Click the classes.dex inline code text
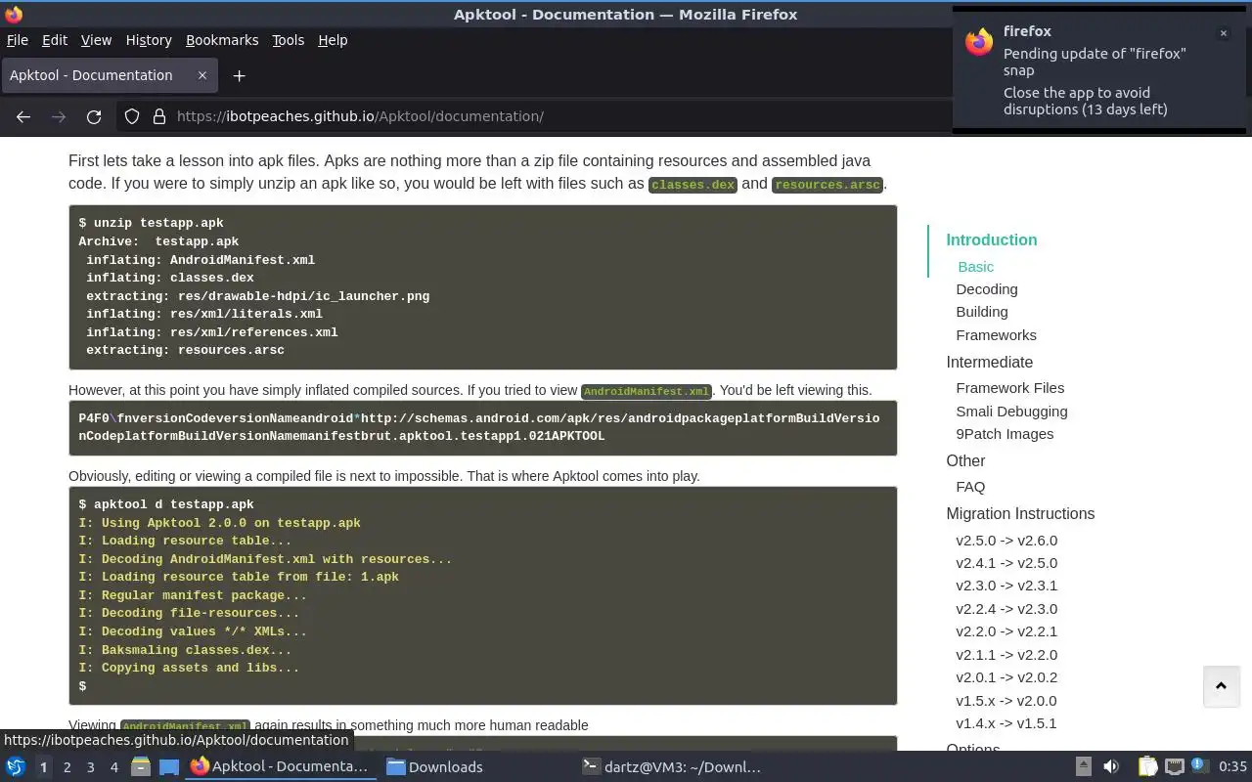 pyautogui.click(x=693, y=185)
